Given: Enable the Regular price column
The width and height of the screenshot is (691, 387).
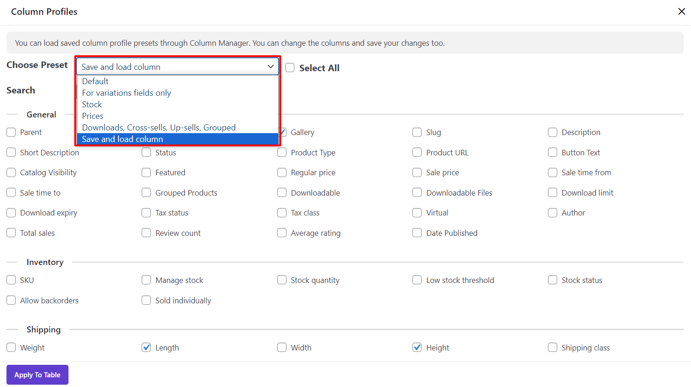Looking at the screenshot, I should click(x=282, y=172).
